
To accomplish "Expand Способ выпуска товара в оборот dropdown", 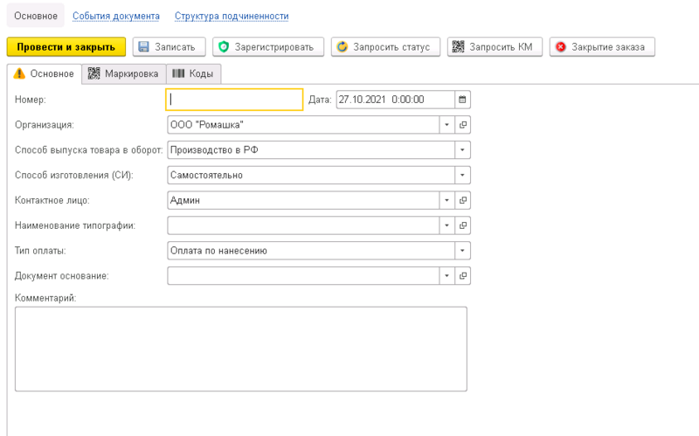I will [x=462, y=150].
